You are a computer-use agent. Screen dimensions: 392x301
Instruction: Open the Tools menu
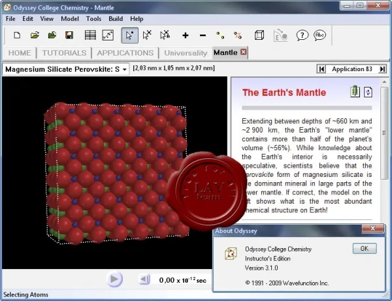[x=93, y=19]
